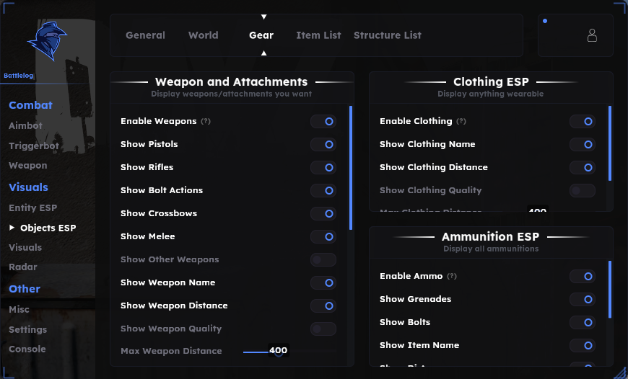Viewport: 628px width, 379px height.
Task: Open the Structure List tab
Action: pyautogui.click(x=388, y=35)
